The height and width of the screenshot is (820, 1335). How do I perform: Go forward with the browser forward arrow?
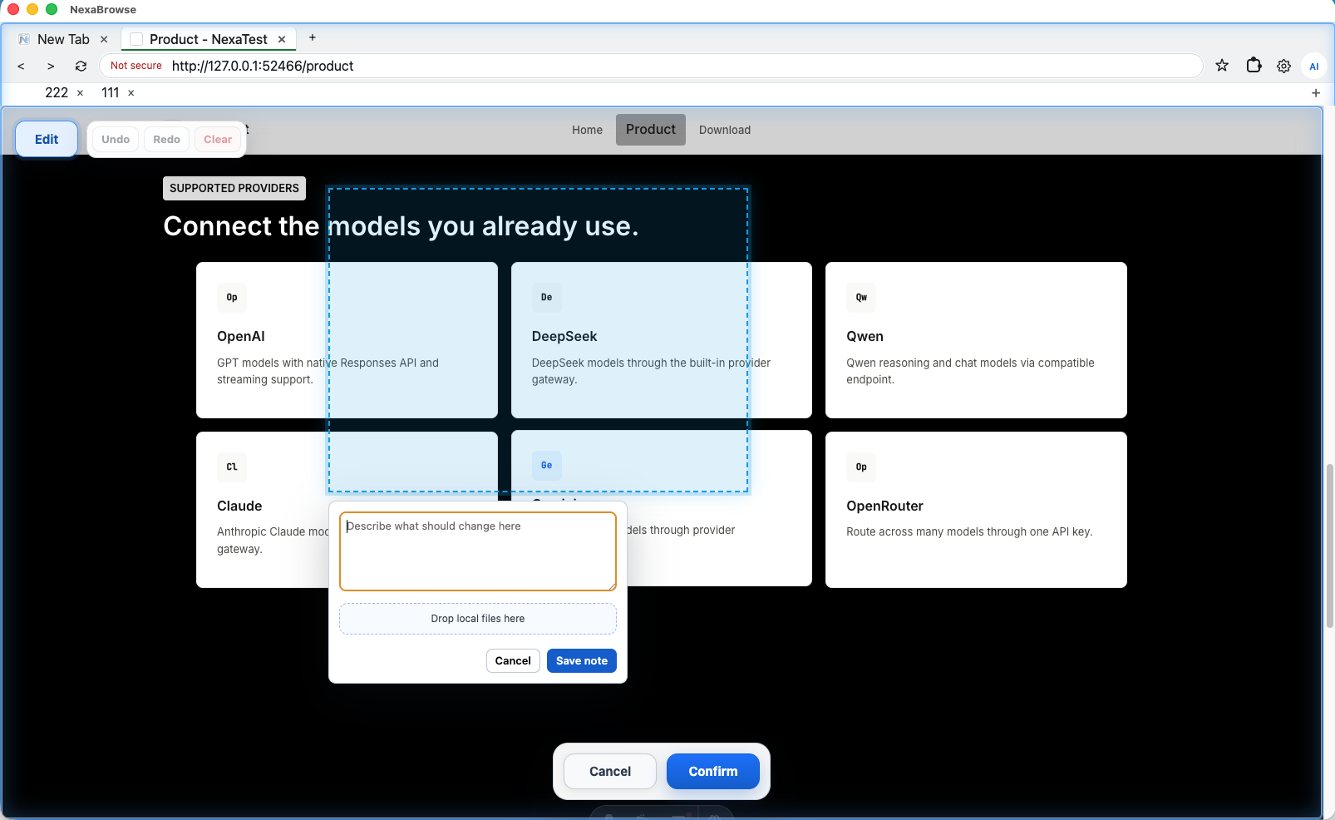51,66
